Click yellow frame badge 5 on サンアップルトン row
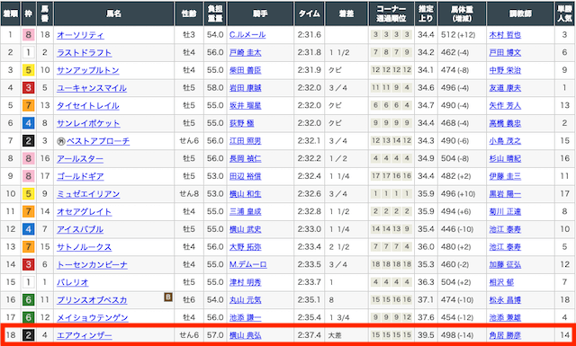The height and width of the screenshot is (346, 576). click(28, 70)
